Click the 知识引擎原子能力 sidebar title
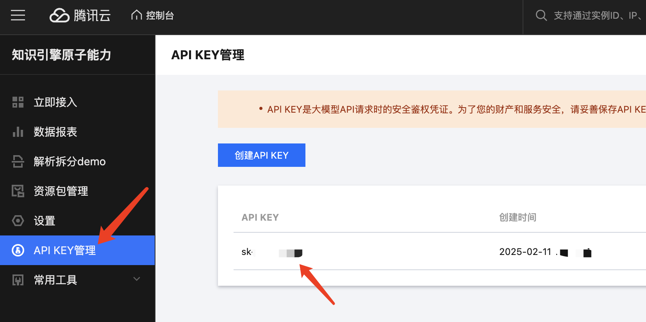The height and width of the screenshot is (322, 646). point(61,55)
